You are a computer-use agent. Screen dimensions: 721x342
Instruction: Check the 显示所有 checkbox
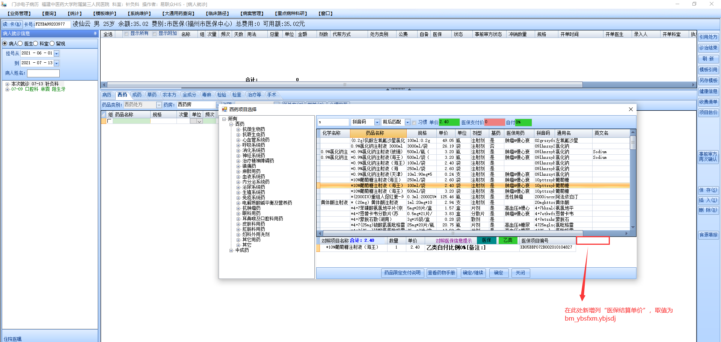tap(127, 34)
